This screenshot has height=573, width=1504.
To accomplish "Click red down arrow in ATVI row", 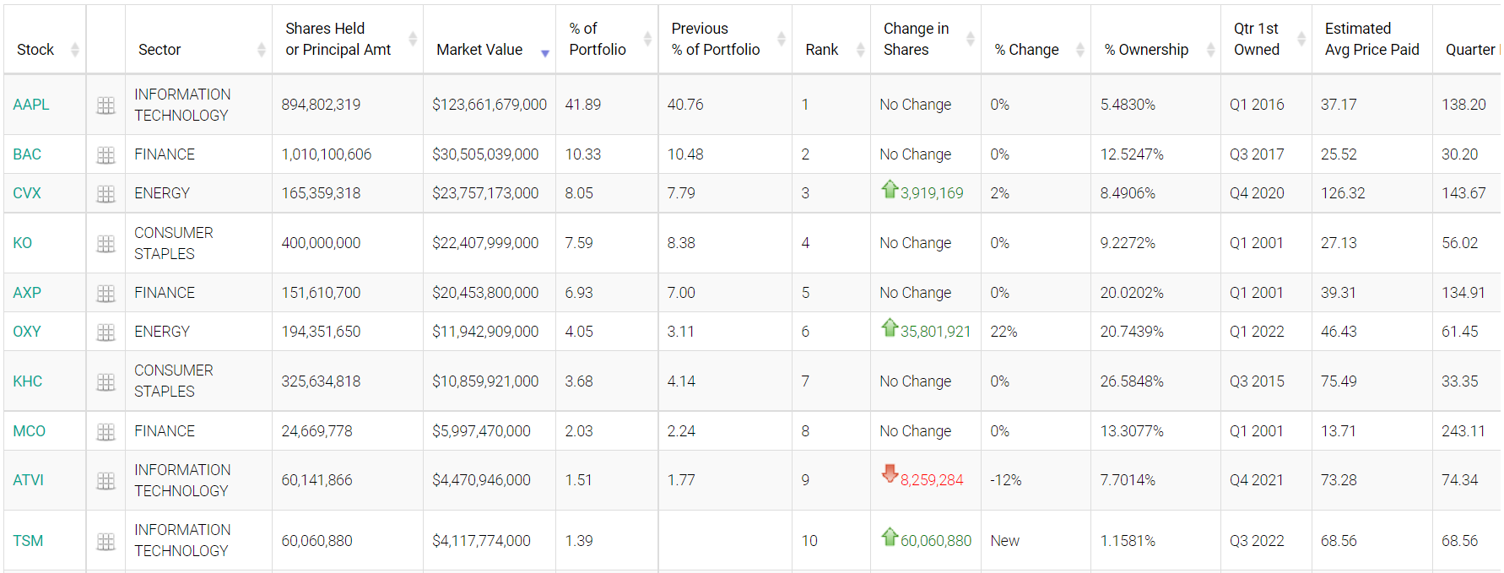I will (890, 473).
